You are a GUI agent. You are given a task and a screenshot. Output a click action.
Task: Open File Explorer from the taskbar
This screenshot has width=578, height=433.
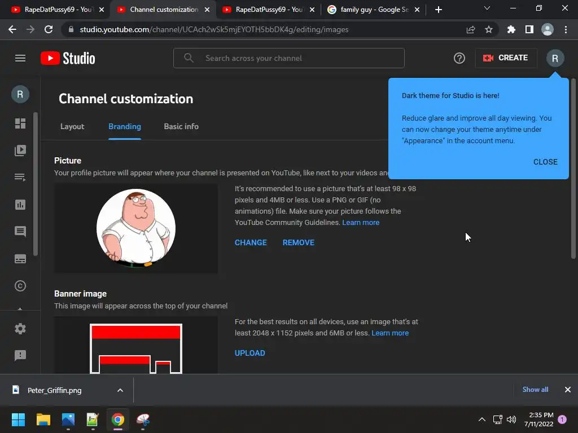coord(43,419)
